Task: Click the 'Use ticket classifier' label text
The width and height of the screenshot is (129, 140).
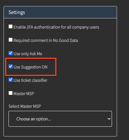Action: point(31,80)
